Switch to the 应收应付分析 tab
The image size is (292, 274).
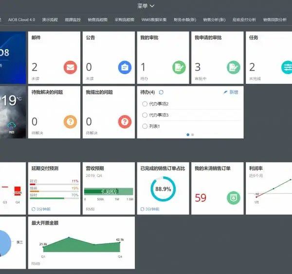[244, 20]
